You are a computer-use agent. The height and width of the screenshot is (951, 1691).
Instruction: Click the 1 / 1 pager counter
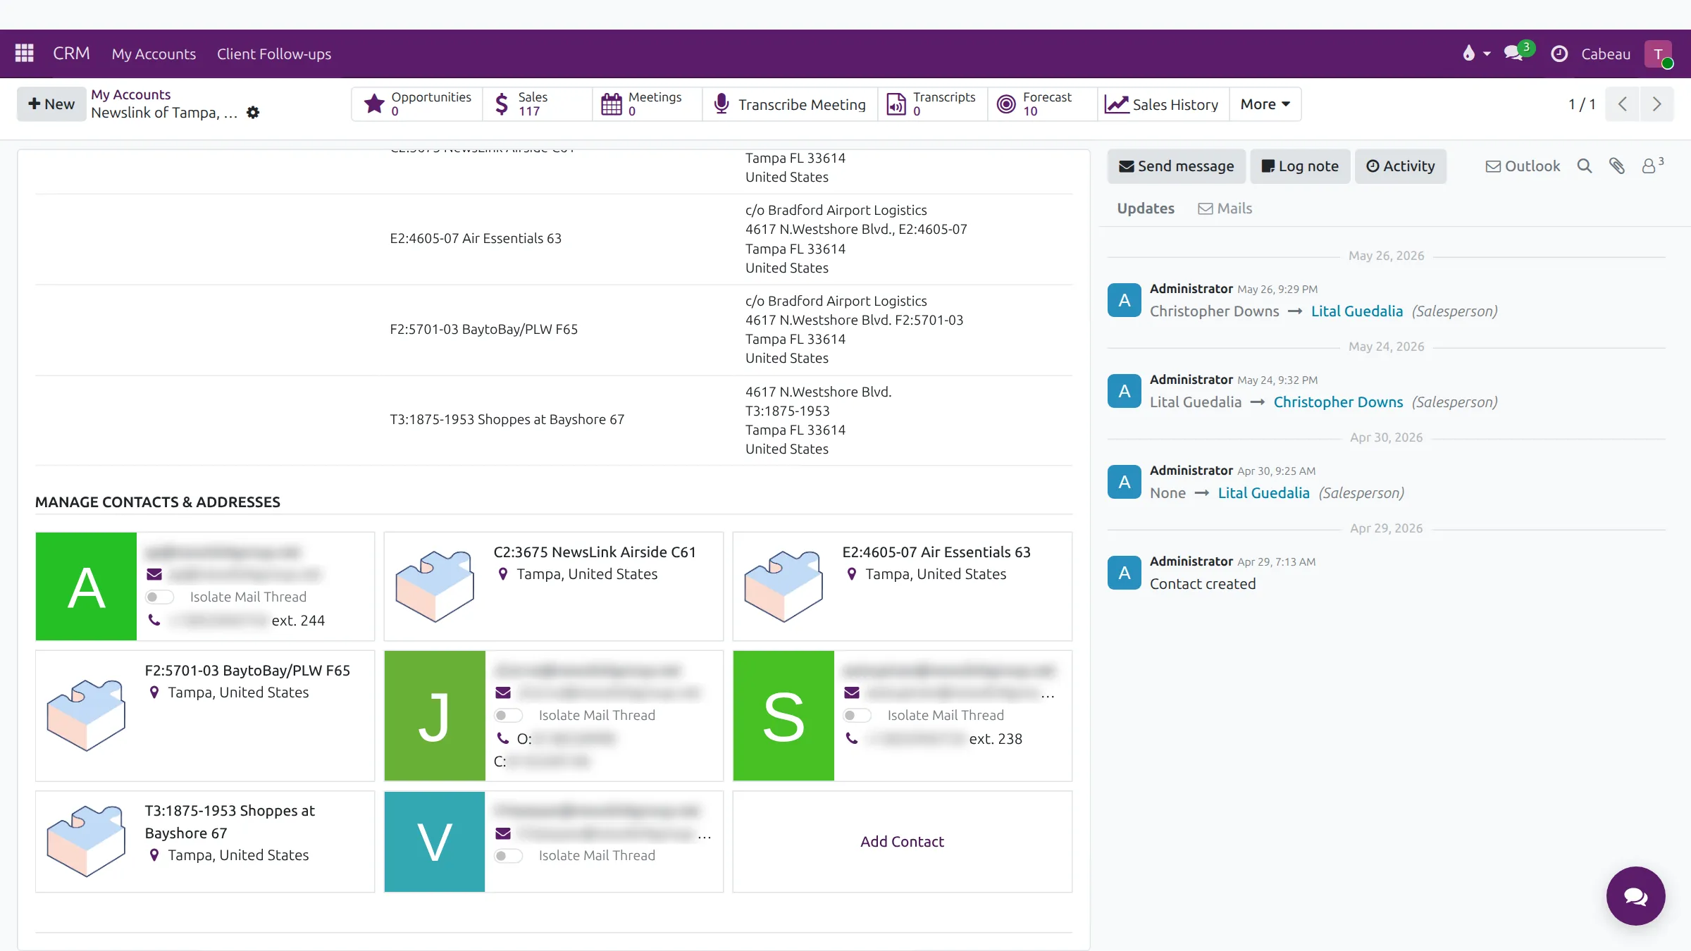[1582, 104]
